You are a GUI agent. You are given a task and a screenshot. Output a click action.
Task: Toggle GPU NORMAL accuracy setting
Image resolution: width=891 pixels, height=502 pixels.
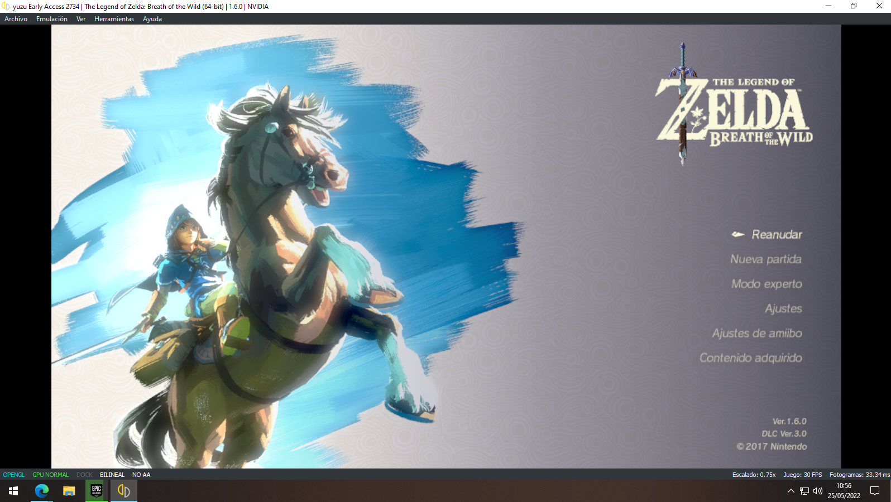50,475
